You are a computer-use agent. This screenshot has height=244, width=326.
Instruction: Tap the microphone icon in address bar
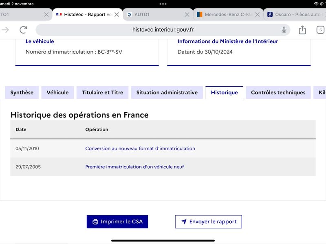(x=284, y=30)
